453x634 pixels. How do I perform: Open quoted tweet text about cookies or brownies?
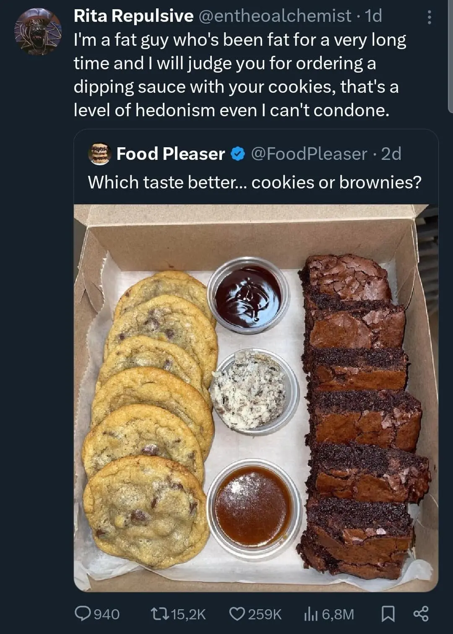[254, 183]
